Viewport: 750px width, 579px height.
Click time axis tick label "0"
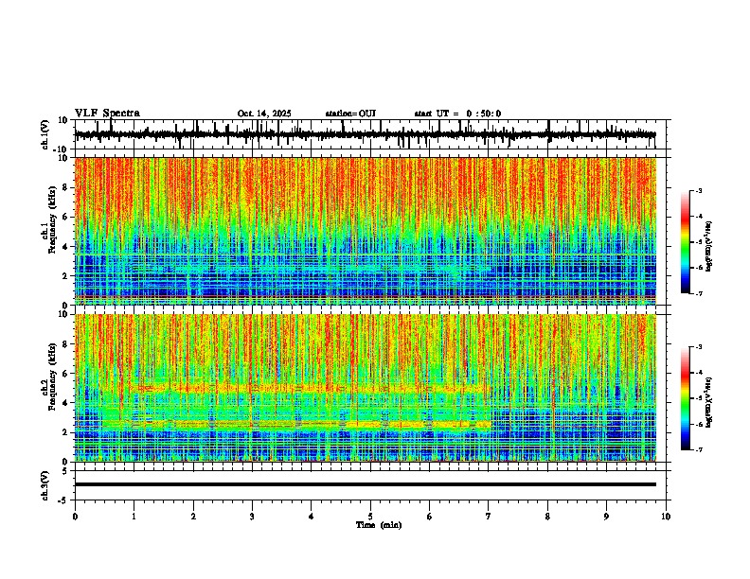click(x=75, y=517)
